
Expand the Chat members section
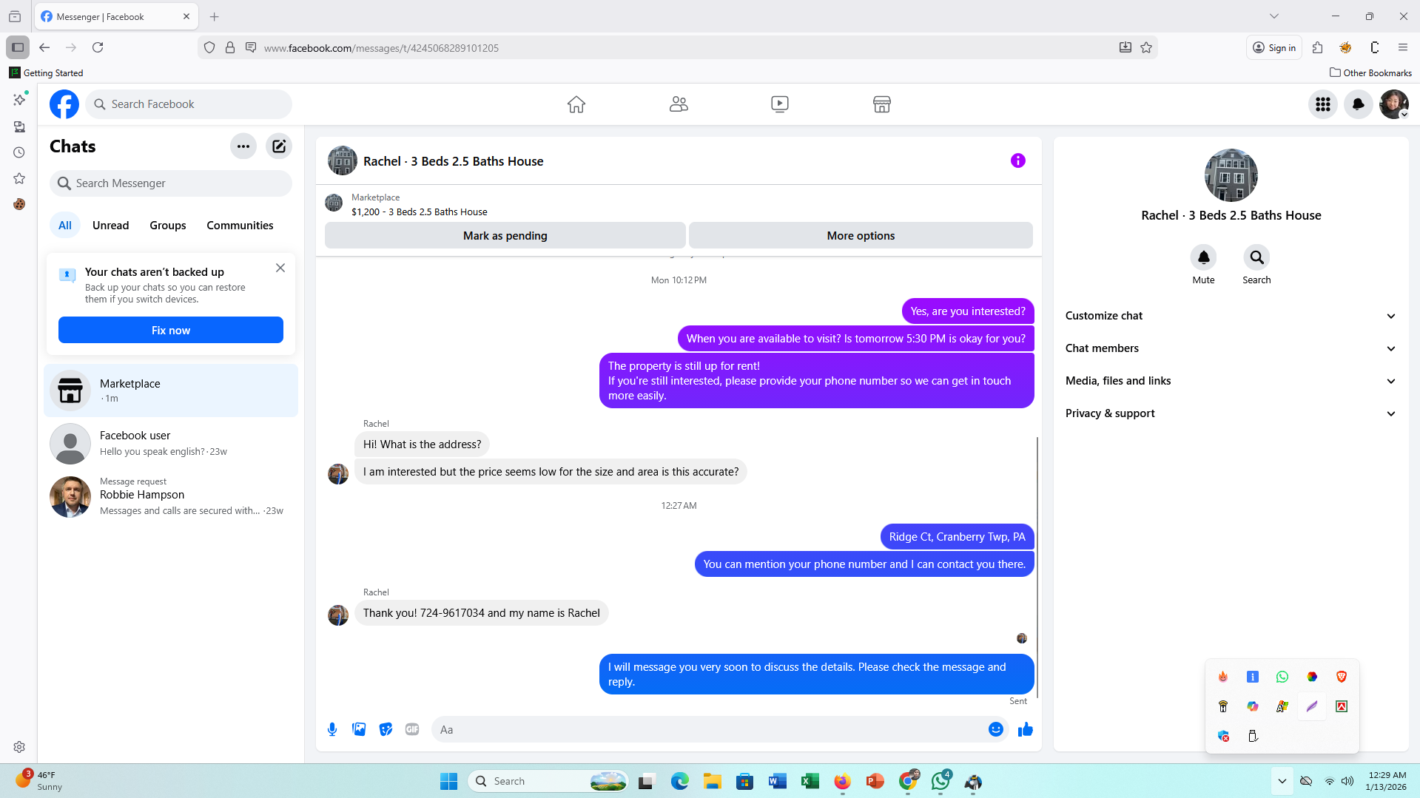tap(1231, 348)
